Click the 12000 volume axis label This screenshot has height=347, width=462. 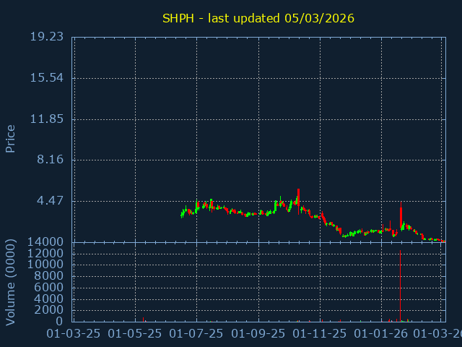45,254
